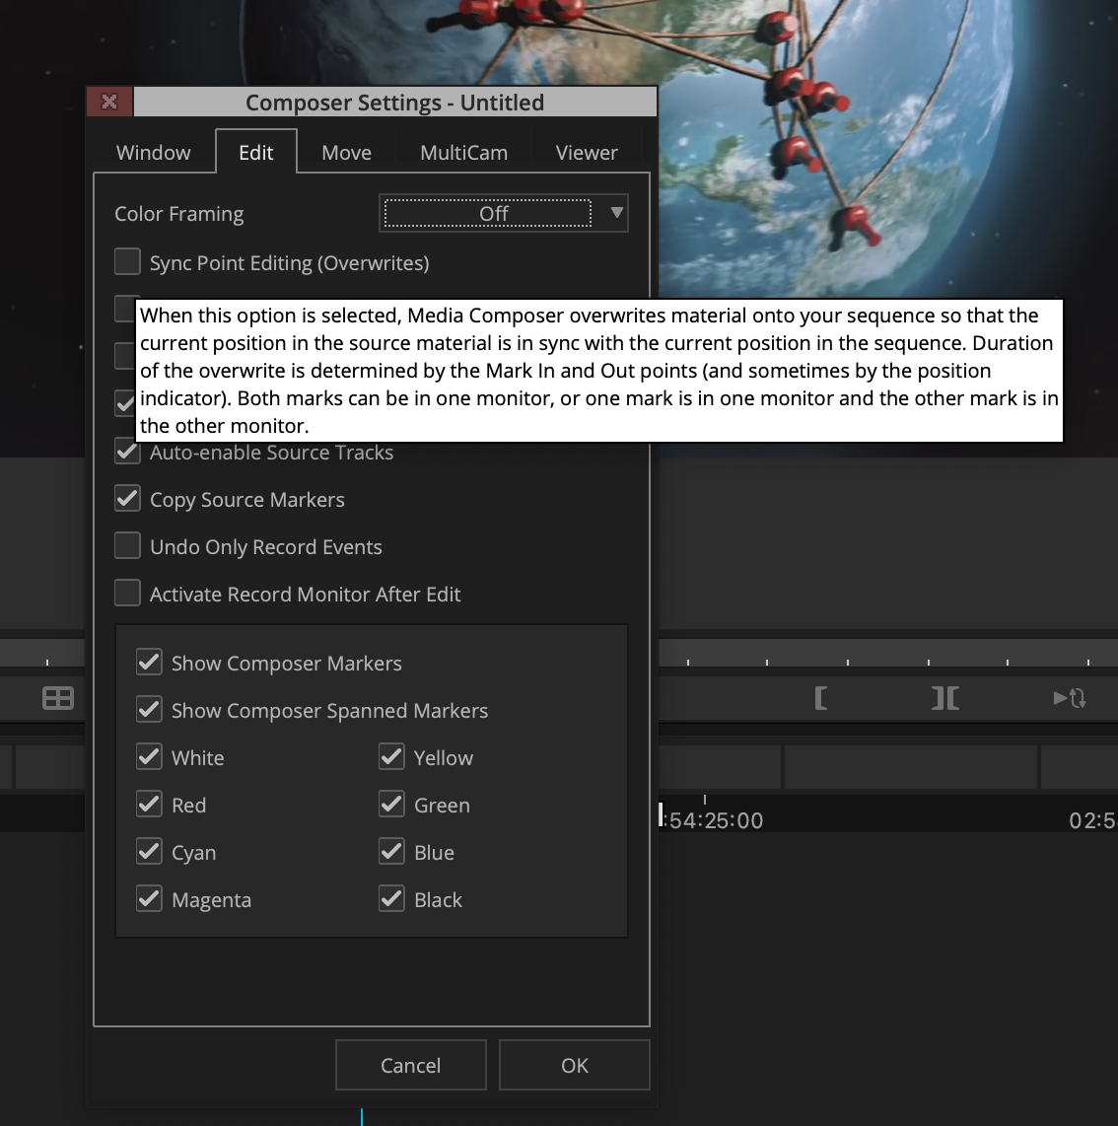
Task: Uncheck Show Composer Spanned Markers
Action: click(149, 710)
